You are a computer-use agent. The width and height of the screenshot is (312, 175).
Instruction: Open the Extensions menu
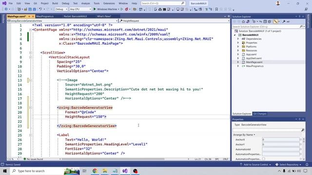[109, 3]
